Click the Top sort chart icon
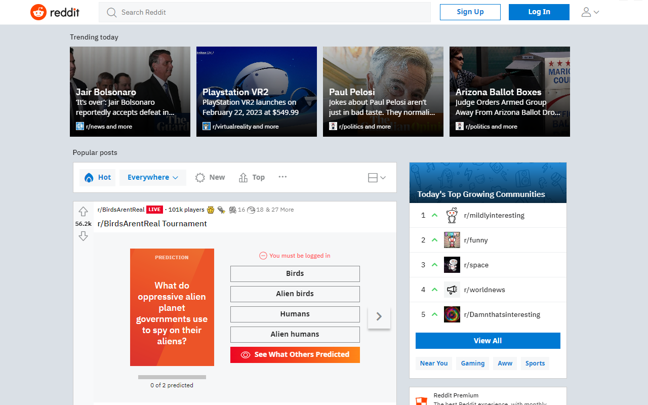This screenshot has height=405, width=648. pyautogui.click(x=244, y=178)
